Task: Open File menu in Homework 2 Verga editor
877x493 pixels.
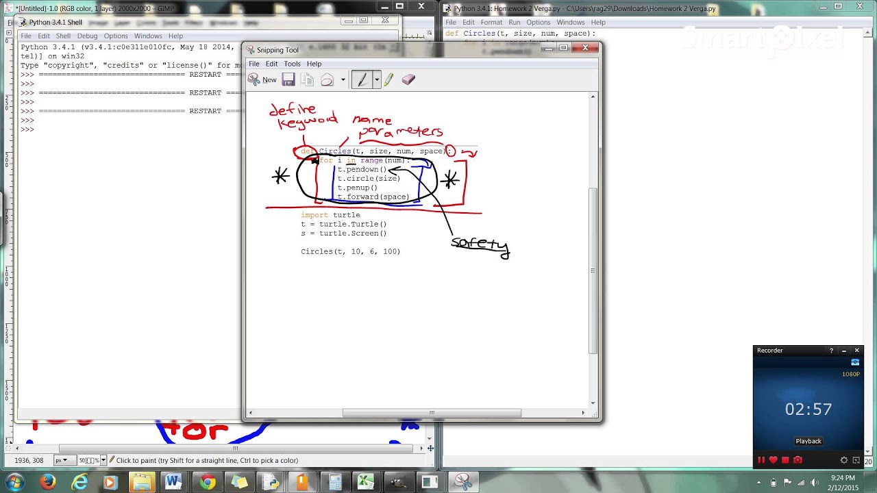Action: coord(451,22)
